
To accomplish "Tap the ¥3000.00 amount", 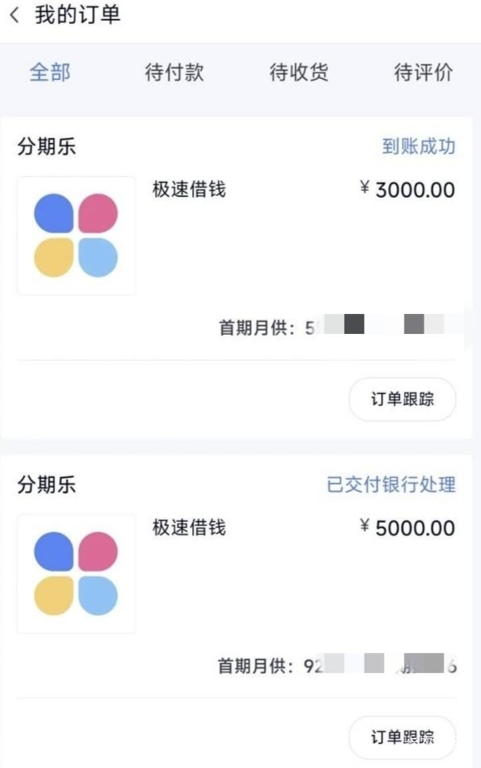I will 407,190.
